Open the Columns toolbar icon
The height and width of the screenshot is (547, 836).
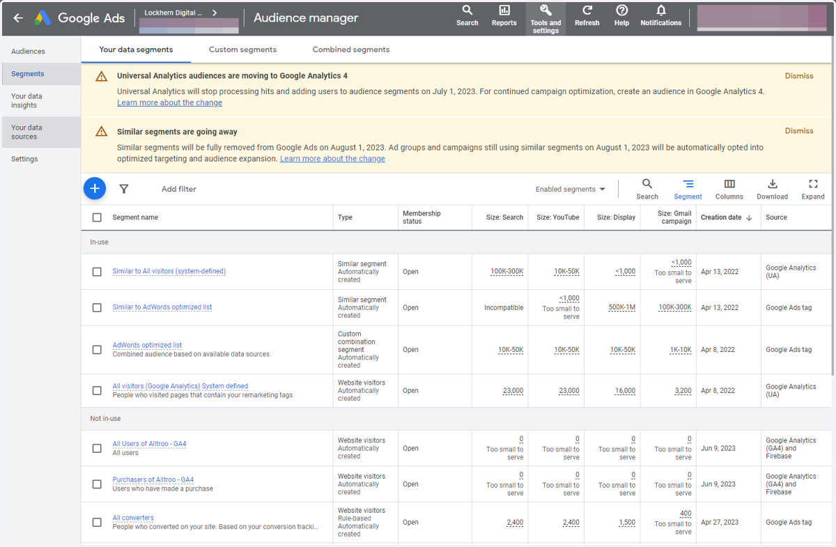(x=729, y=189)
